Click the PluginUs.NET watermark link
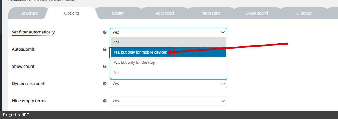Image resolution: width=338 pixels, height=119 pixels. pyautogui.click(x=16, y=115)
